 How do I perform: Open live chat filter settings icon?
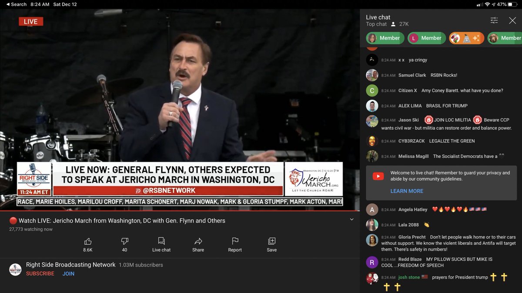(494, 20)
